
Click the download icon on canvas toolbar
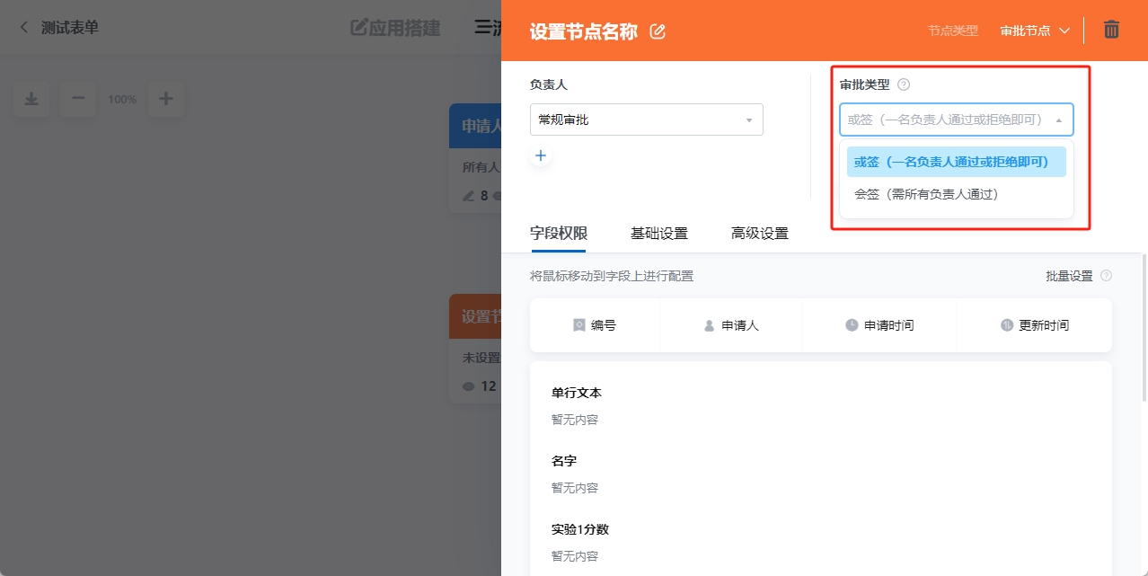pyautogui.click(x=31, y=99)
